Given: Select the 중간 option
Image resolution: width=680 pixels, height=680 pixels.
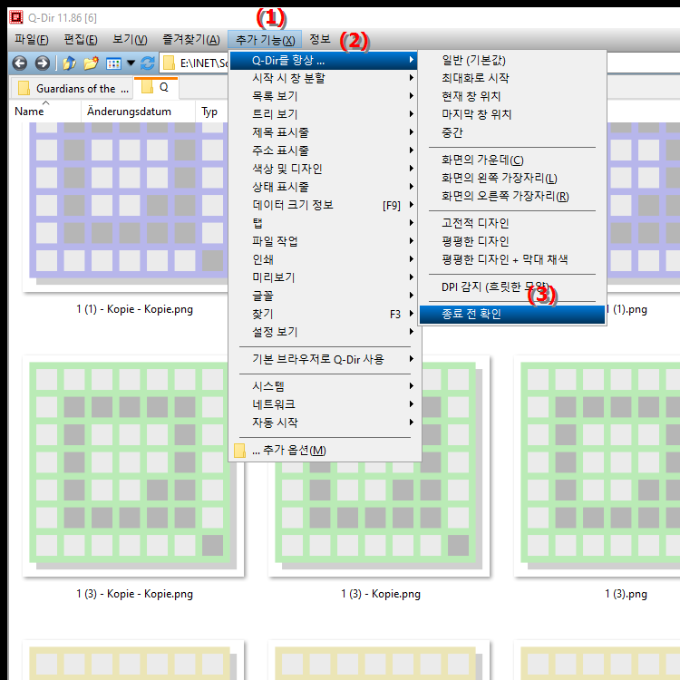Looking at the screenshot, I should (x=511, y=132).
